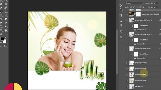Select the Type tool

pyautogui.click(x=1, y=26)
